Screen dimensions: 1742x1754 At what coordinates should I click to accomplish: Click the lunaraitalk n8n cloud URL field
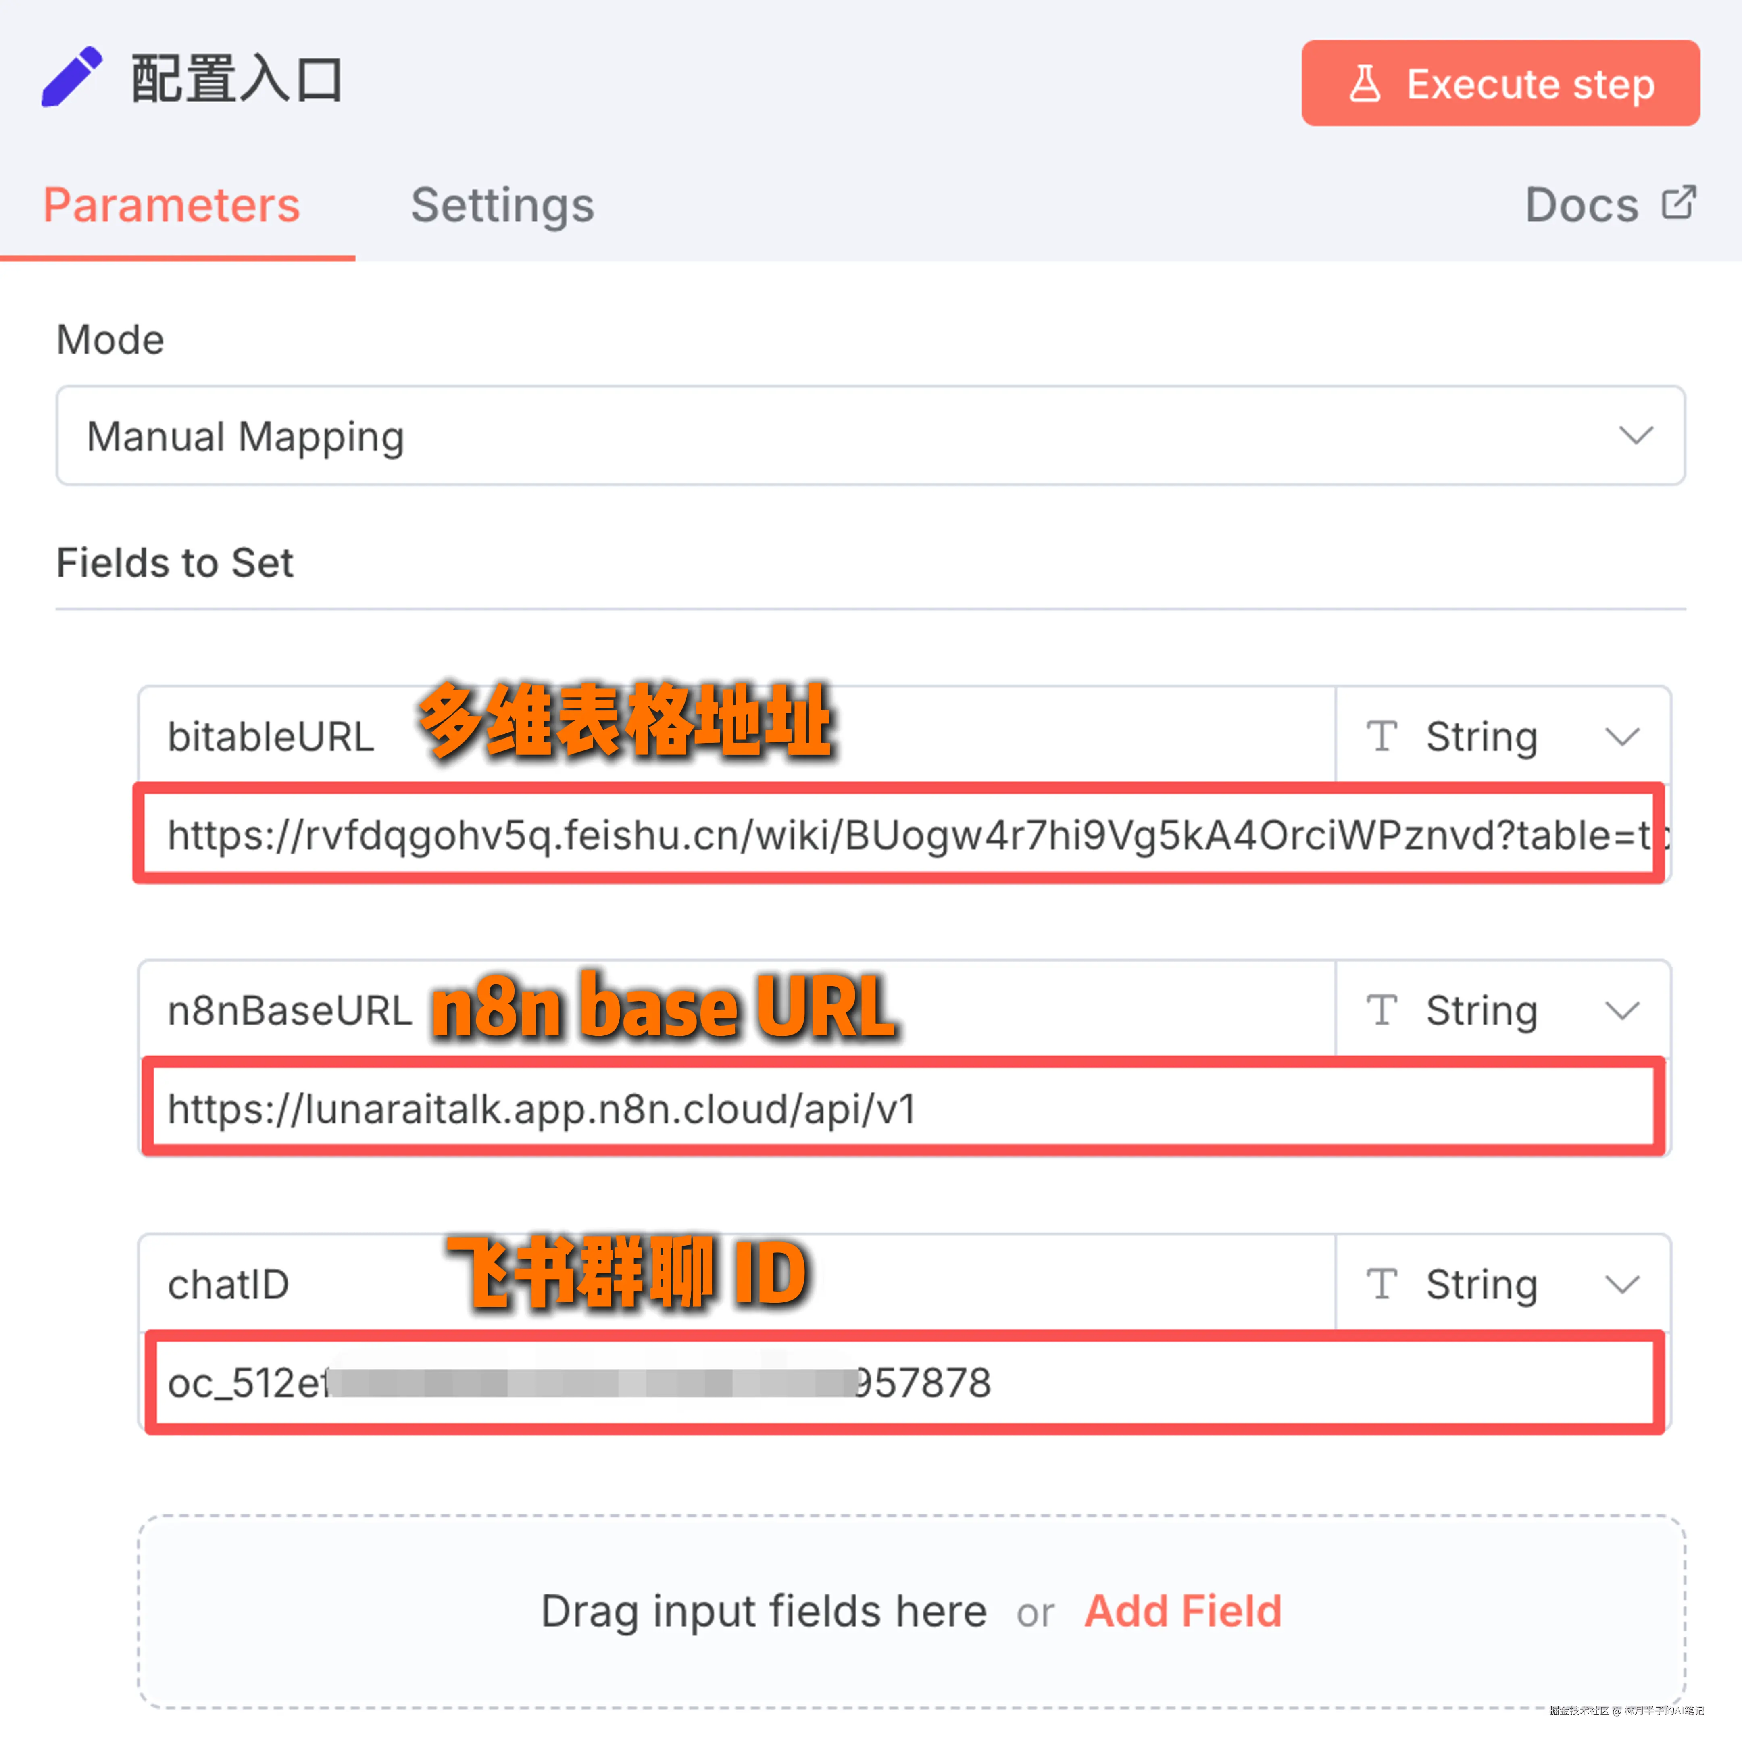coord(903,1108)
